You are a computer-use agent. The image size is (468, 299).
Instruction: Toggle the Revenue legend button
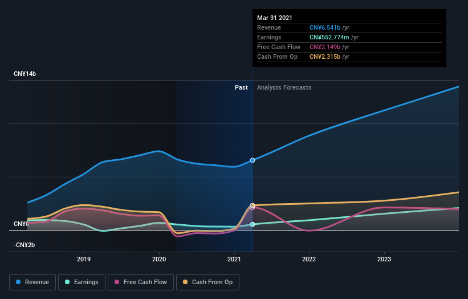pyautogui.click(x=32, y=282)
